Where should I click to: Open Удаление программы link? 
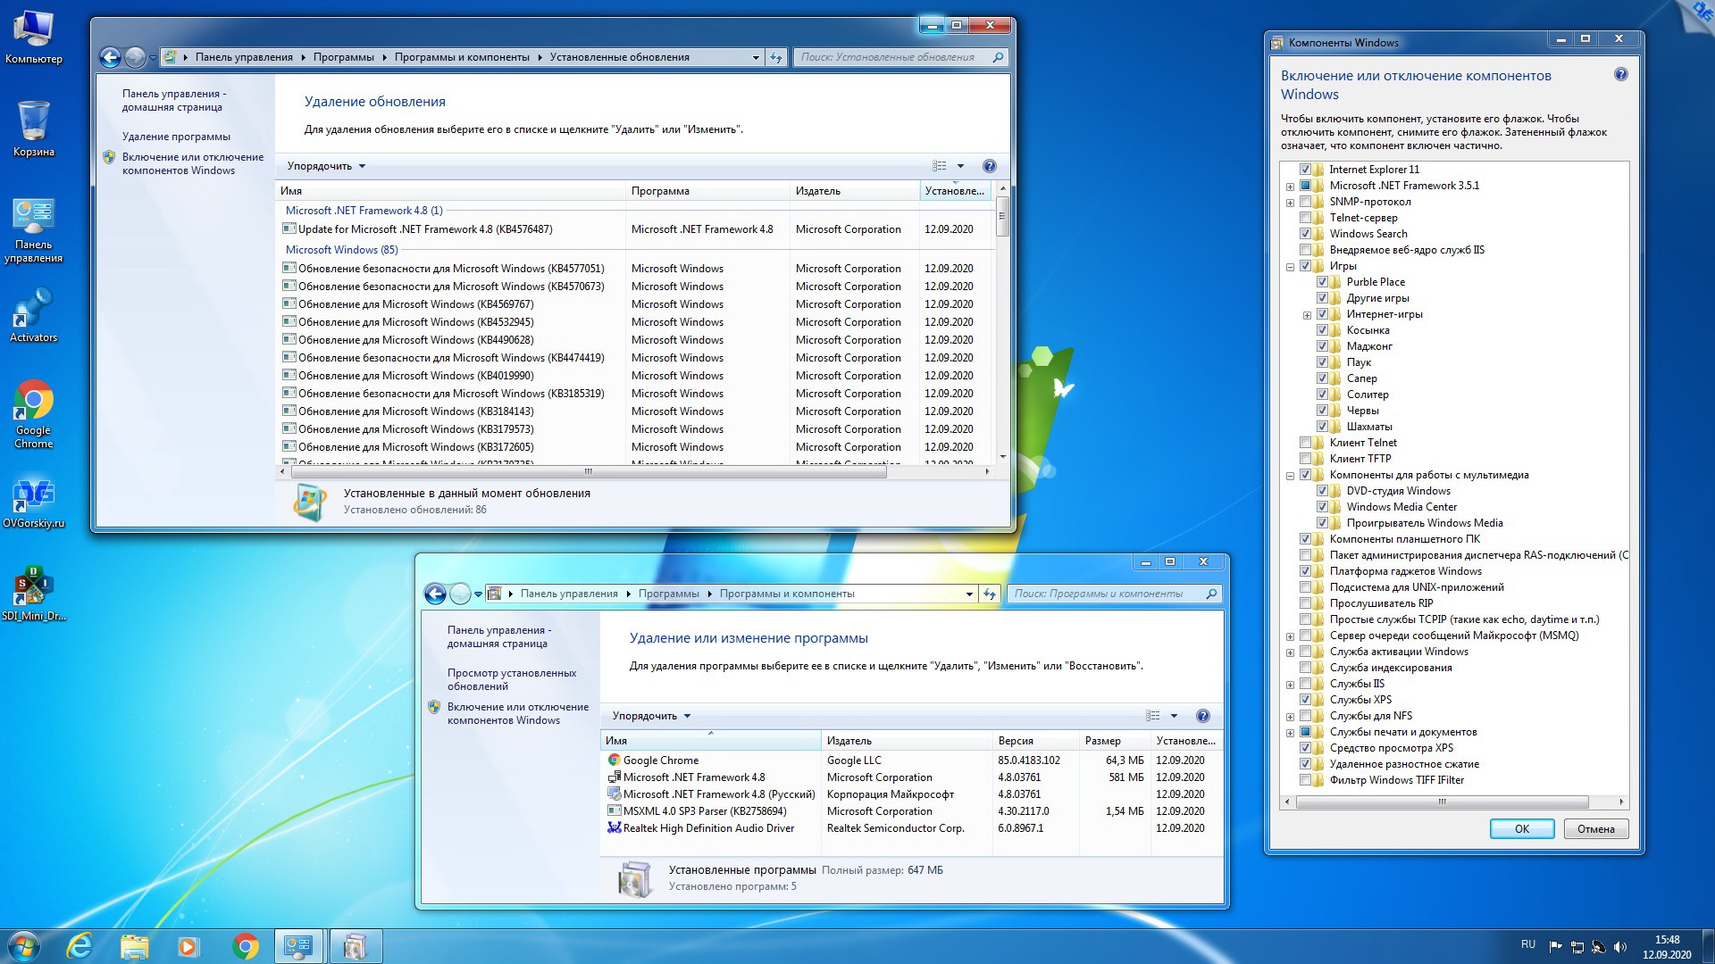click(x=176, y=137)
